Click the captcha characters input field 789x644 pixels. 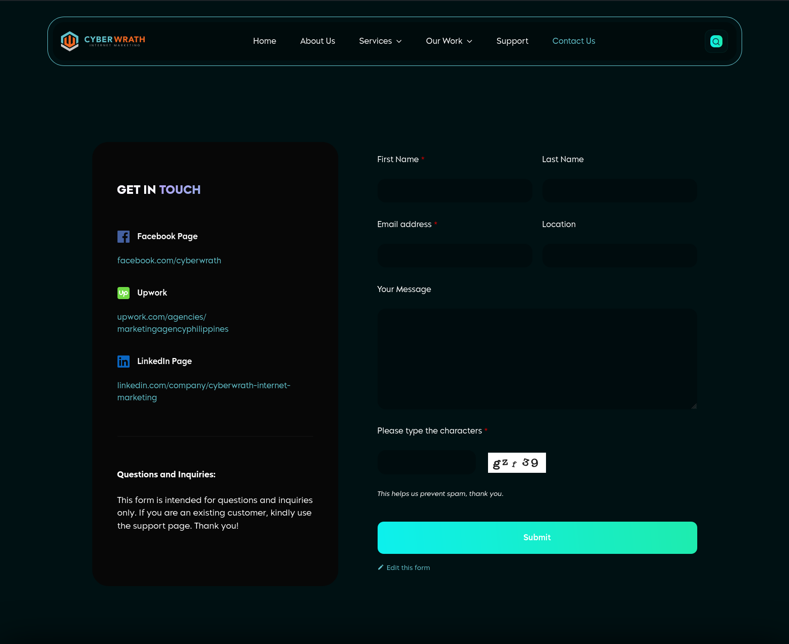point(426,463)
